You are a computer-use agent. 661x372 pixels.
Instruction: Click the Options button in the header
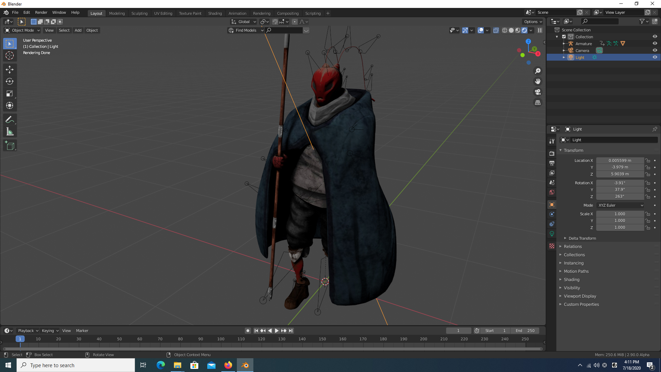(x=532, y=21)
